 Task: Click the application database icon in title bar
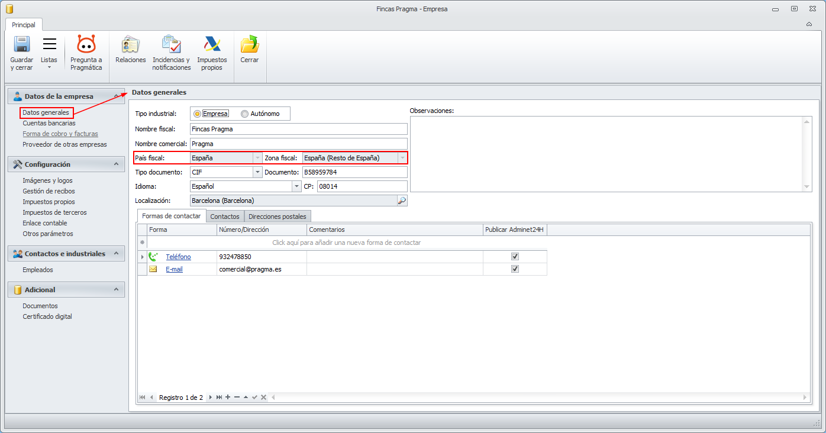click(9, 9)
